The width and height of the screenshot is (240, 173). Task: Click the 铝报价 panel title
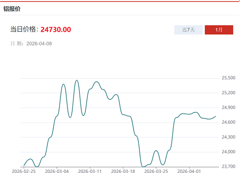[x=12, y=9]
